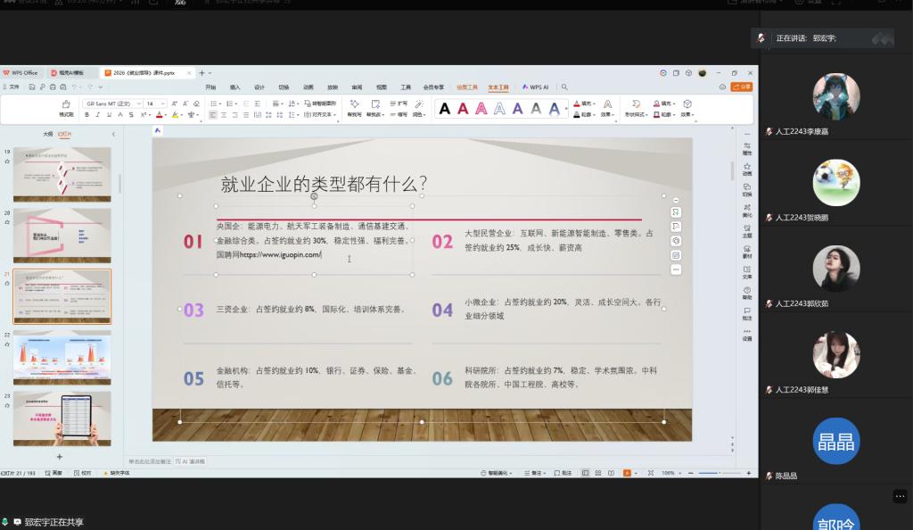The image size is (913, 530).
Task: Click the Format Painter (格式刷) icon
Action: point(66,105)
